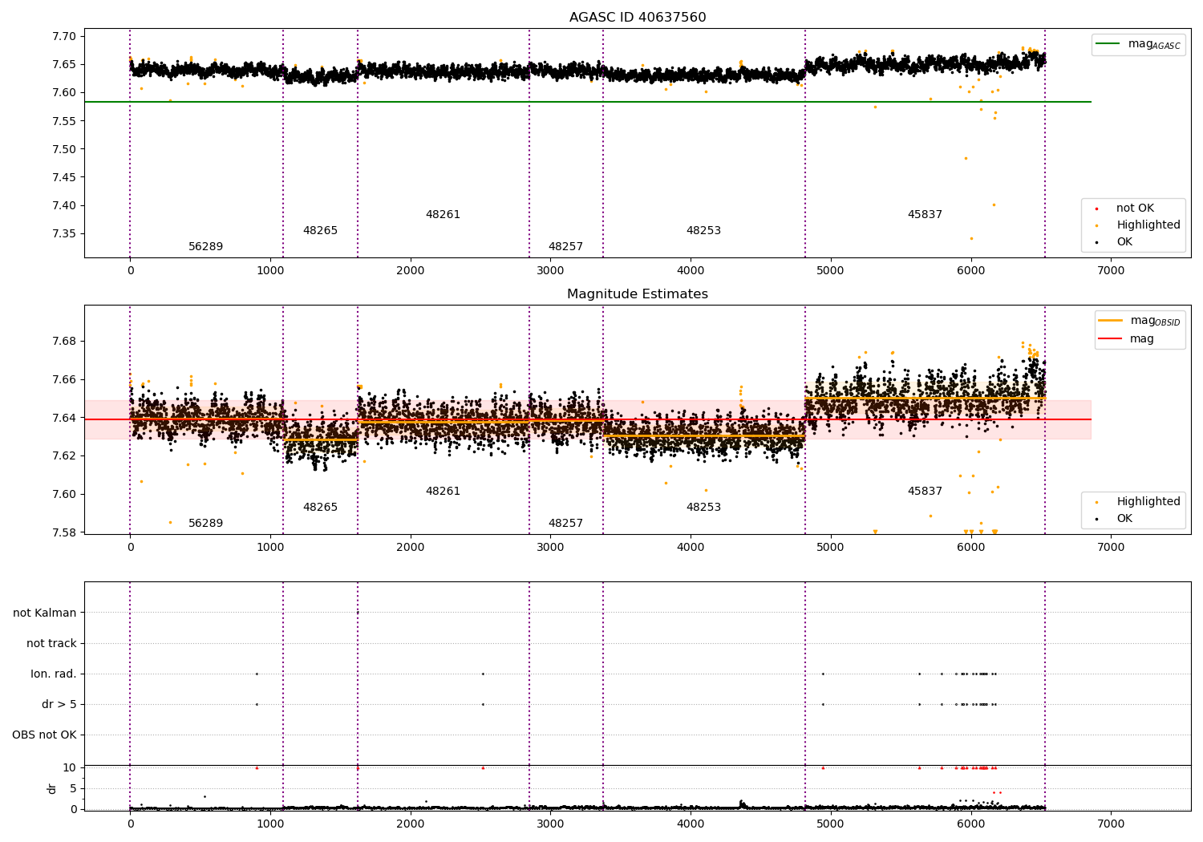Click the 7.35 y-axis tick label
This screenshot has width=1203, height=842.
coord(64,234)
